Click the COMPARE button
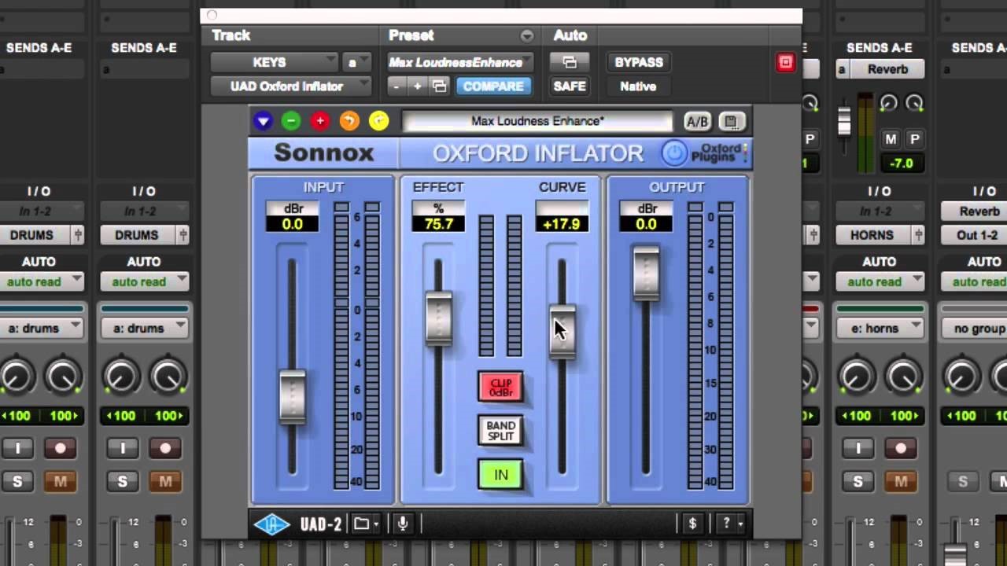1007x566 pixels. (494, 86)
